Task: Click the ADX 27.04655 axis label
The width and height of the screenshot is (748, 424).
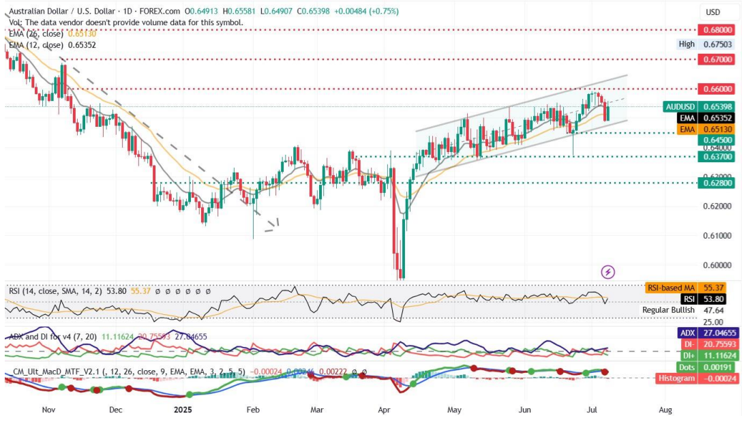Action: coord(708,333)
